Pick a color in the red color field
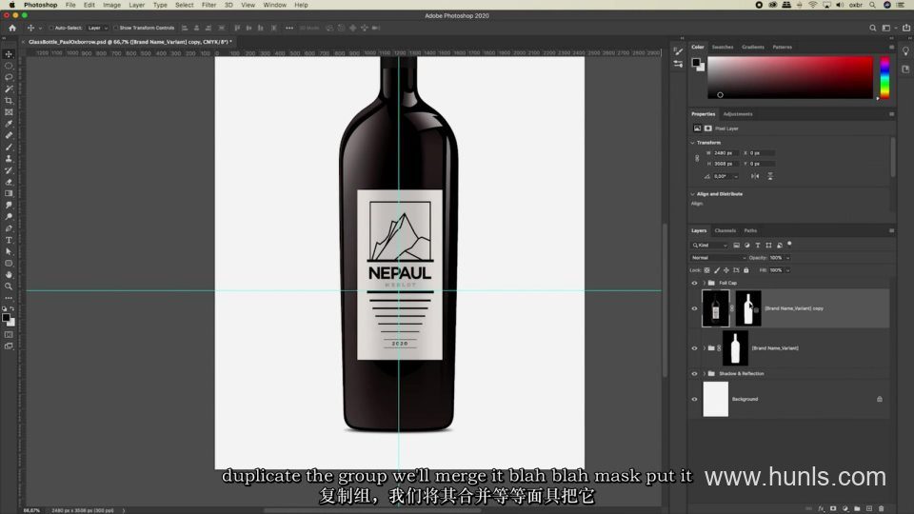Screen dimensions: 914x514 (x=790, y=77)
